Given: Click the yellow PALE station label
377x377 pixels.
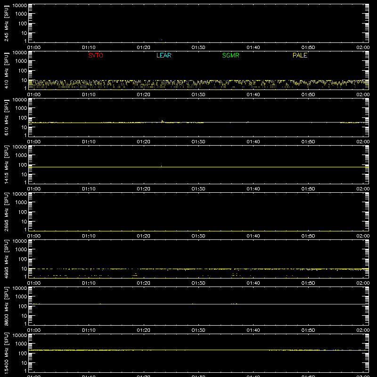Looking at the screenshot, I should pyautogui.click(x=300, y=55).
